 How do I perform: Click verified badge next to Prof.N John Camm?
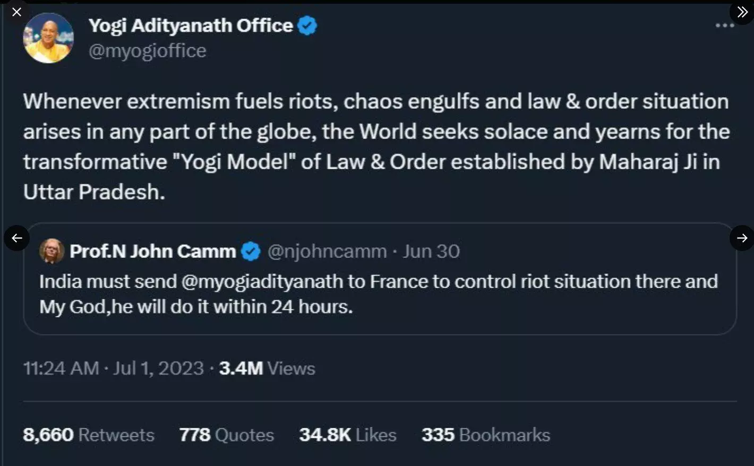pos(251,252)
